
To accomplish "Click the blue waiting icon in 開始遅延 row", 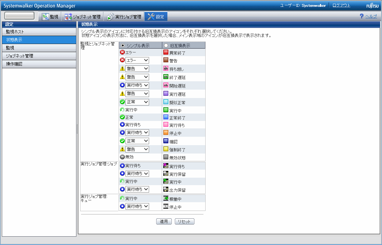I will coord(122,85).
